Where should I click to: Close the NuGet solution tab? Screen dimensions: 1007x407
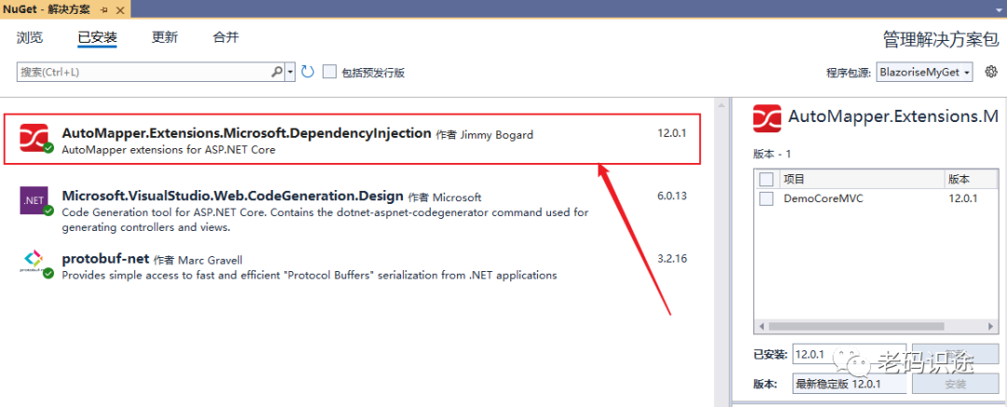tap(118, 8)
